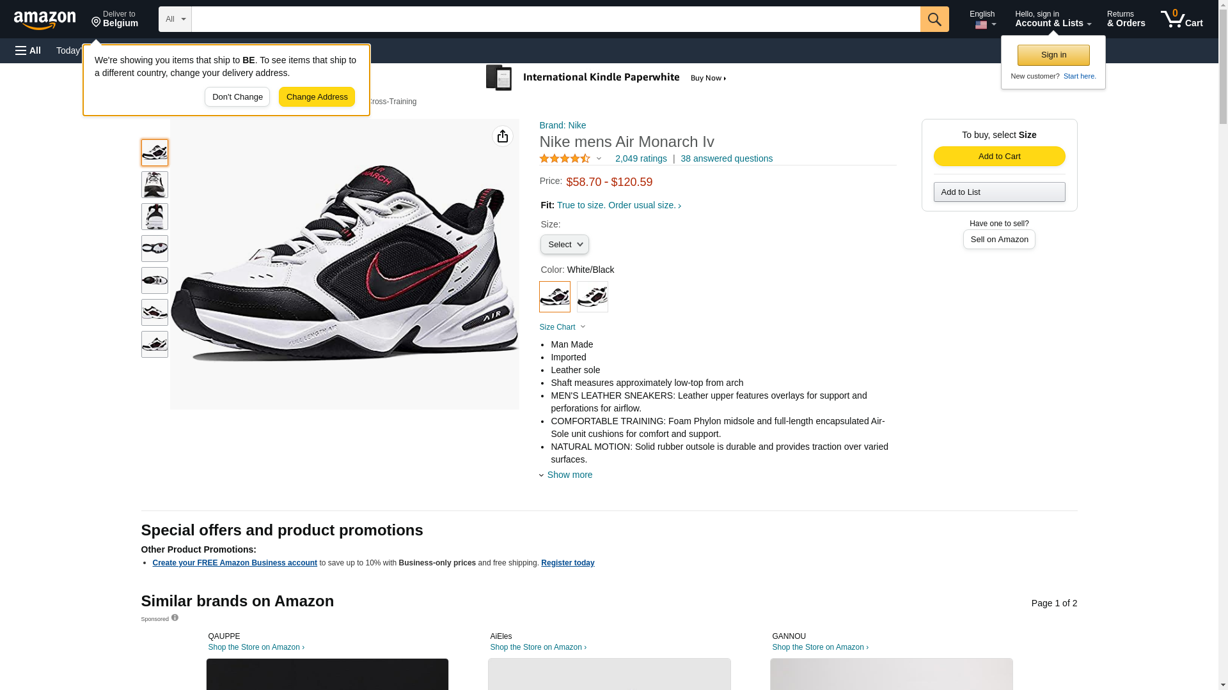
Task: Open the 2,049 ratings link
Action: coord(641,158)
